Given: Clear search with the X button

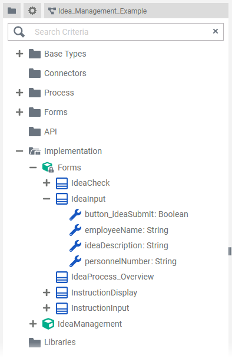Looking at the screenshot, I should 216,31.
